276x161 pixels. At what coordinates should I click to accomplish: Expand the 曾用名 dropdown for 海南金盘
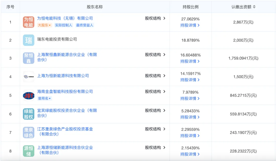coord(44,98)
